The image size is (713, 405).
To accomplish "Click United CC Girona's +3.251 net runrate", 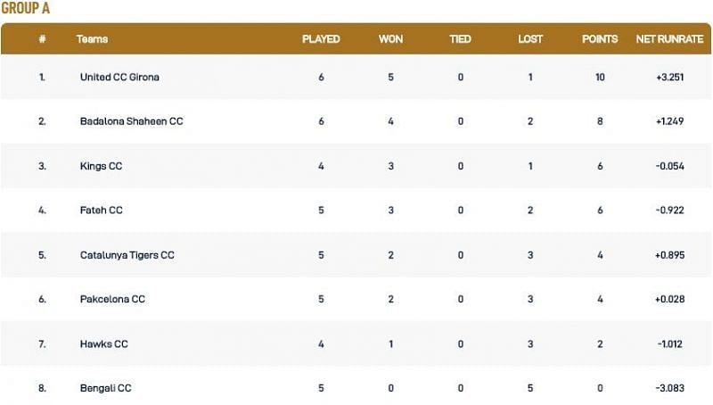I will coord(669,77).
